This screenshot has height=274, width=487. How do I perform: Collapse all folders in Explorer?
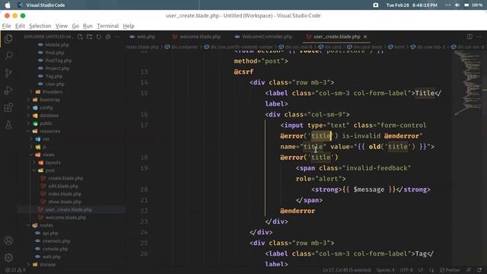coord(108,37)
